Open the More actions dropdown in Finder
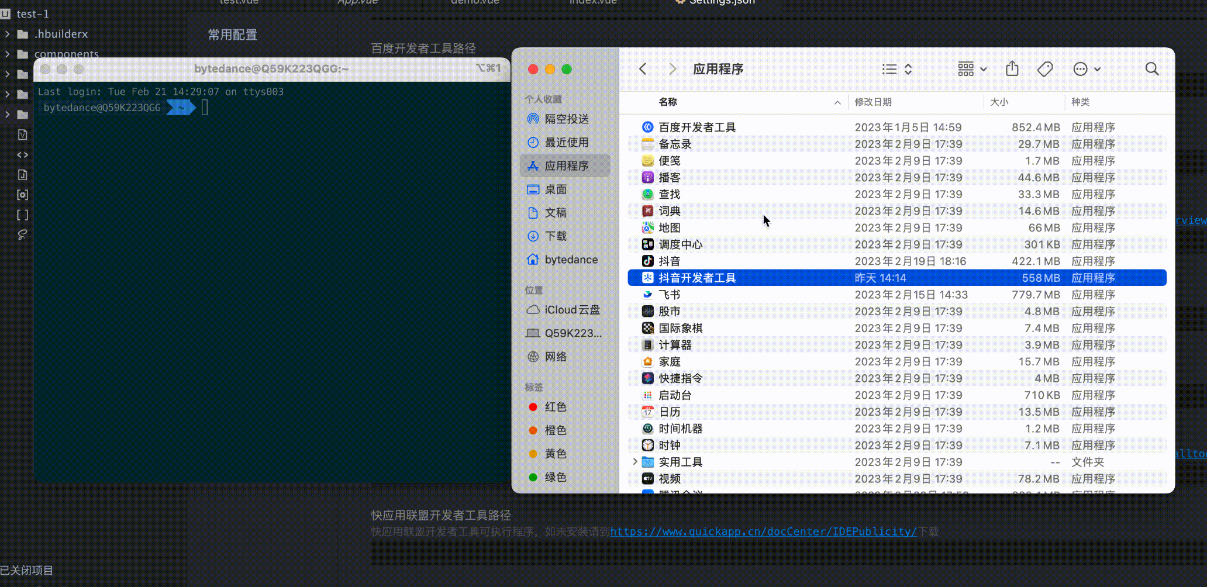Image resolution: width=1207 pixels, height=587 pixels. point(1087,69)
